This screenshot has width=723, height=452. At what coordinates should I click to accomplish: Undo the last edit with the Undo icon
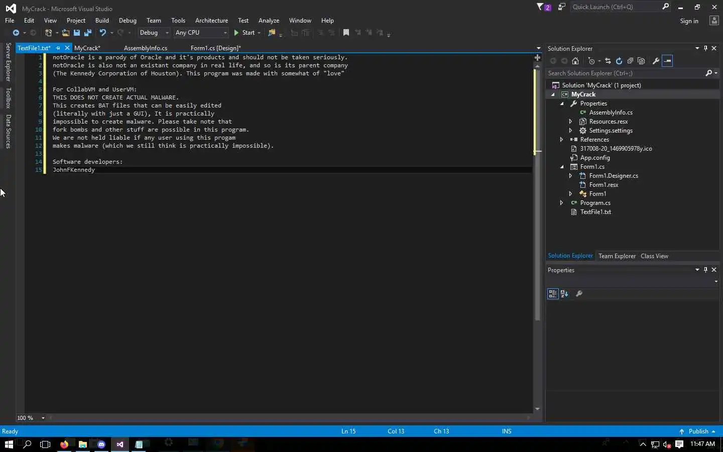pos(103,33)
